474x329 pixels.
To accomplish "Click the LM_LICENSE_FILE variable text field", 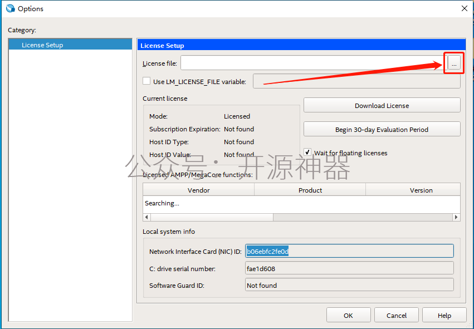I will coord(356,81).
